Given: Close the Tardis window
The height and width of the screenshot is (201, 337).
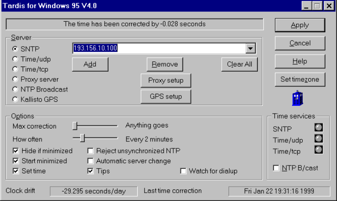Looking at the screenshot, I should coord(329,6).
